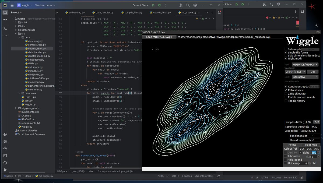Viewport: 323px width, 183px height.
Task: Open the Python Packages tool window
Action: [5, 141]
